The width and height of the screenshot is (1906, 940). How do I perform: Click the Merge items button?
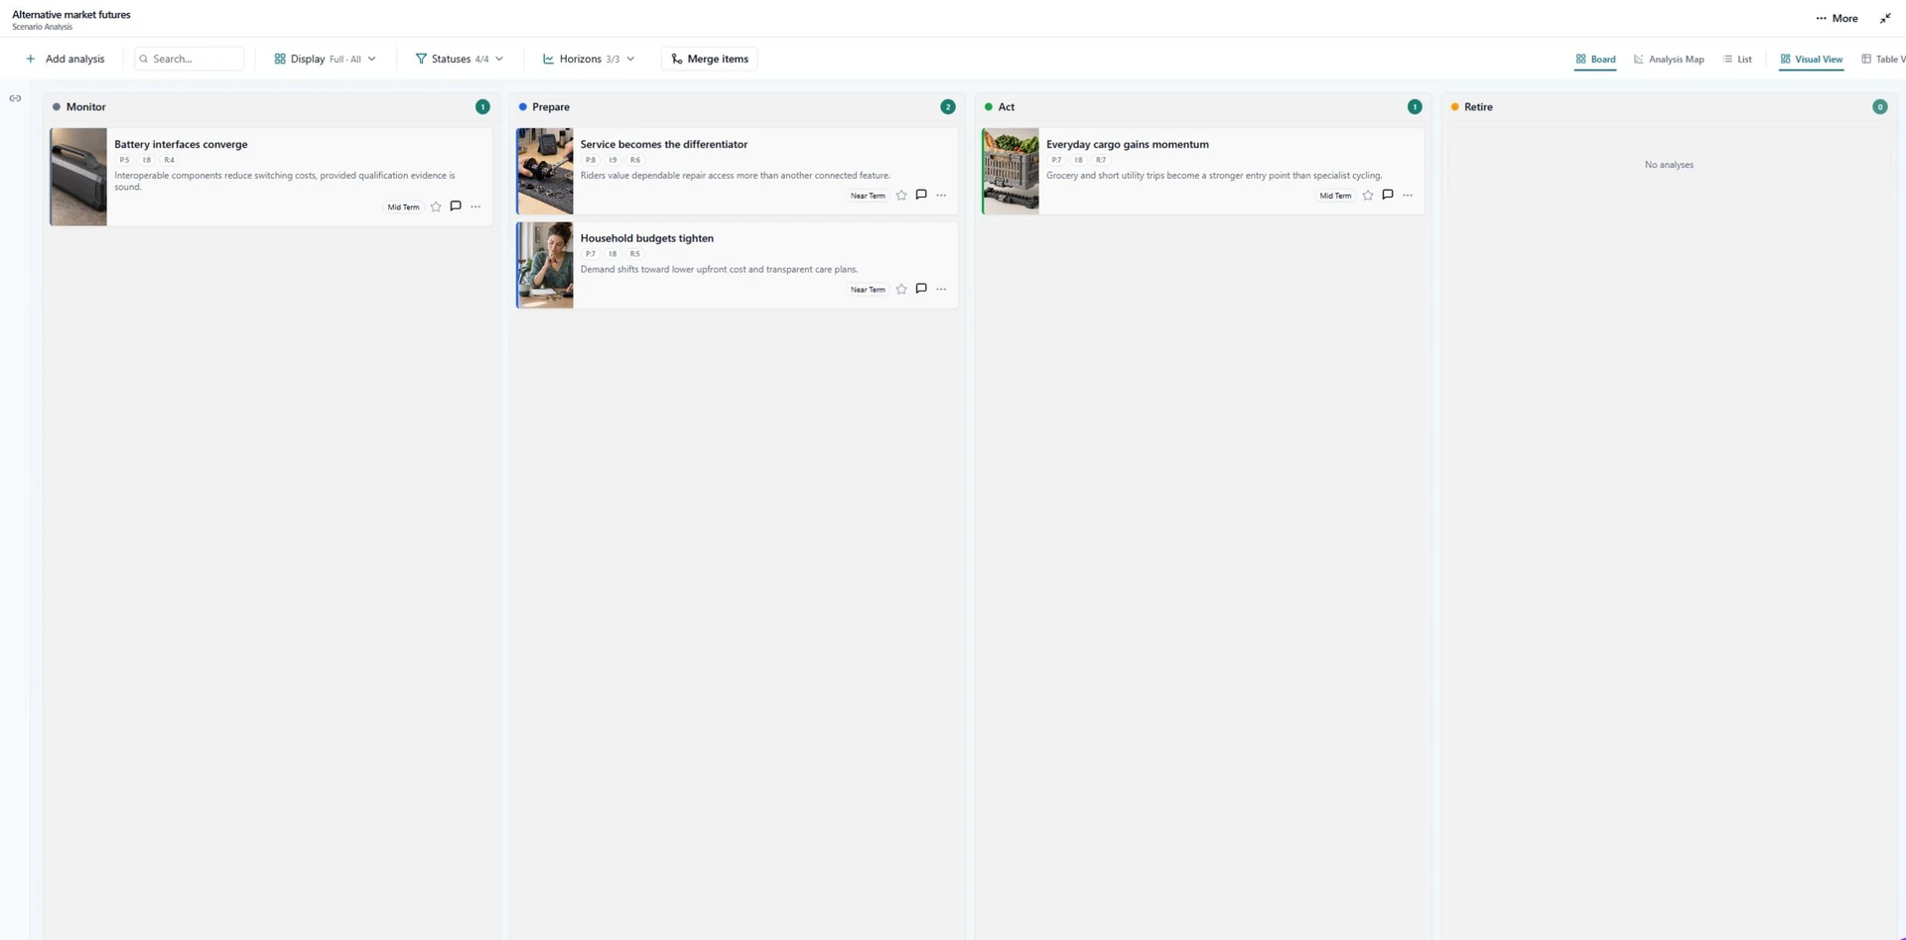710,59
